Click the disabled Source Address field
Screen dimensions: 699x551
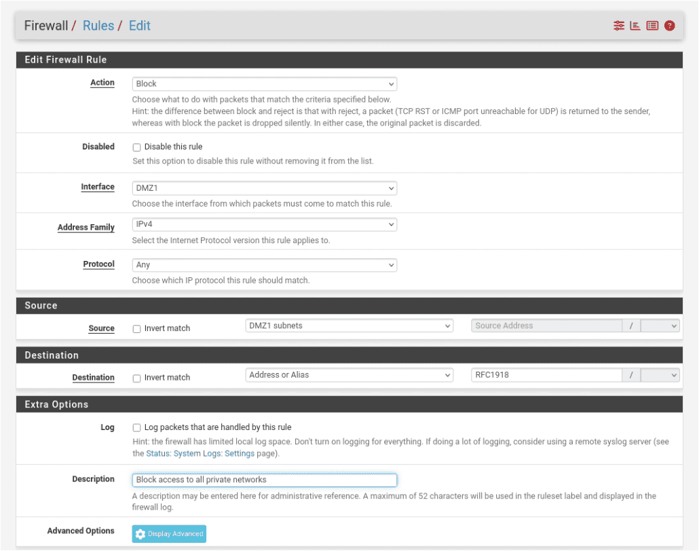click(x=546, y=325)
